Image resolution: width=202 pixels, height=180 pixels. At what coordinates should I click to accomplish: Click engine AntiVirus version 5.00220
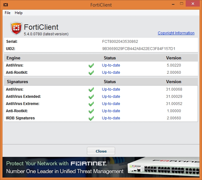174,65
